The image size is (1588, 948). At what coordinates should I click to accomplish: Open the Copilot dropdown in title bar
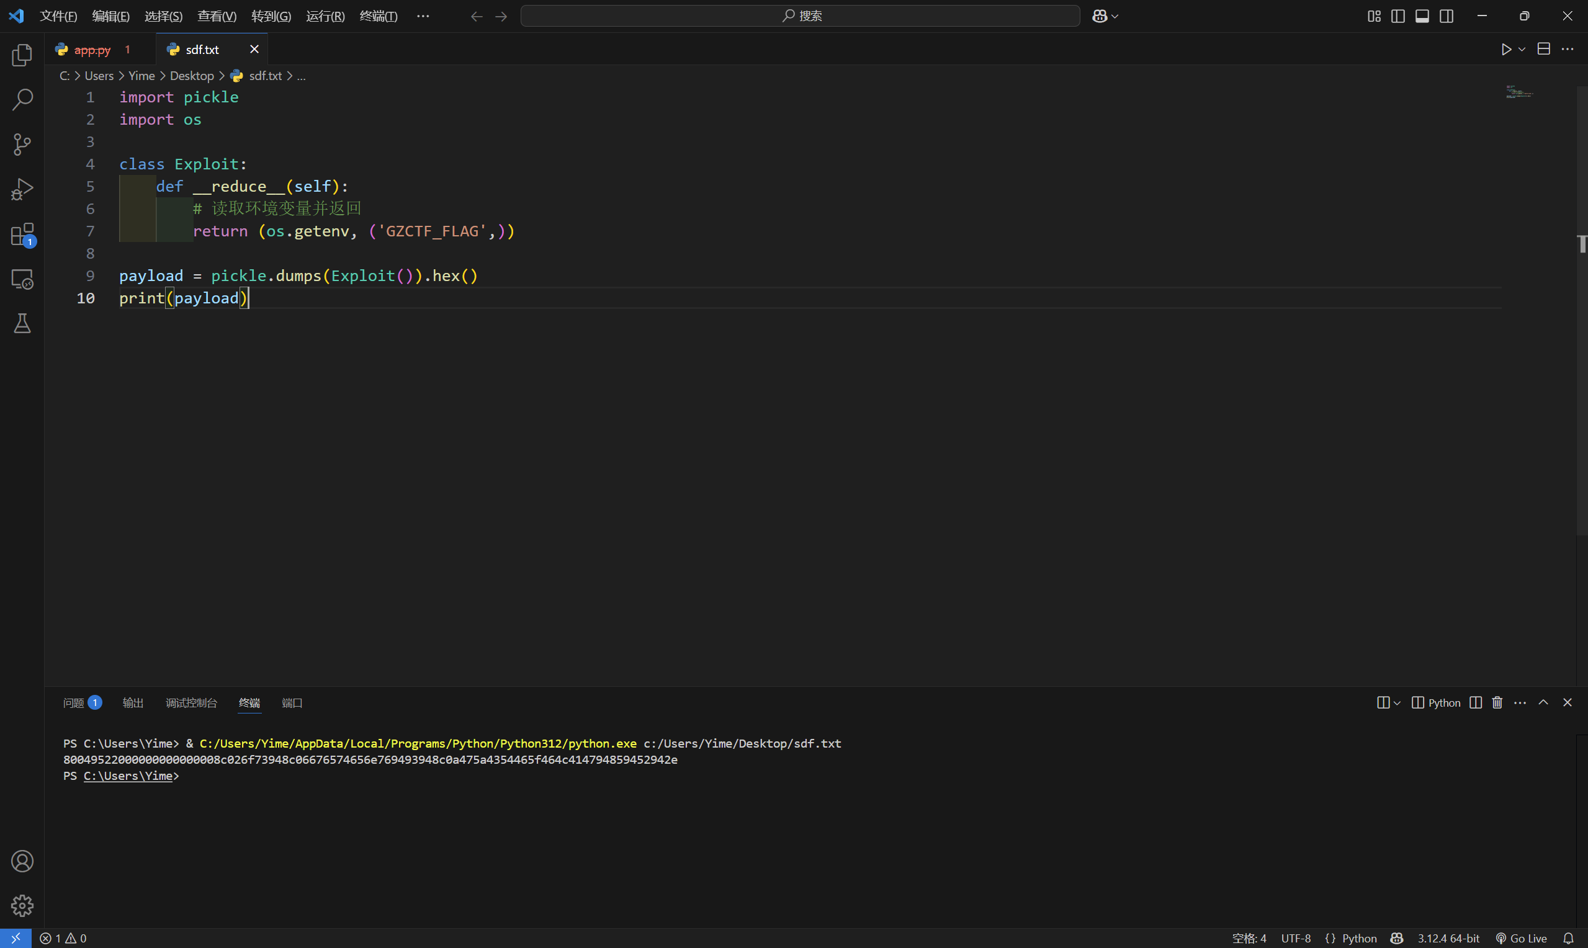tap(1105, 16)
